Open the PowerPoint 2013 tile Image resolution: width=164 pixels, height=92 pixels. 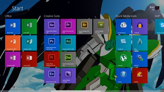click(13, 43)
